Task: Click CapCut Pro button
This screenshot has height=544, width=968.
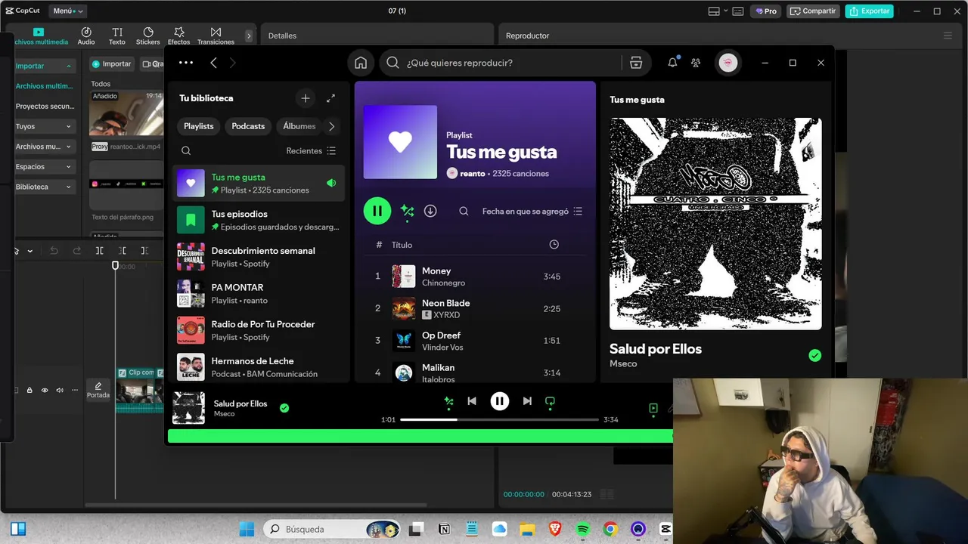Action: click(x=765, y=11)
